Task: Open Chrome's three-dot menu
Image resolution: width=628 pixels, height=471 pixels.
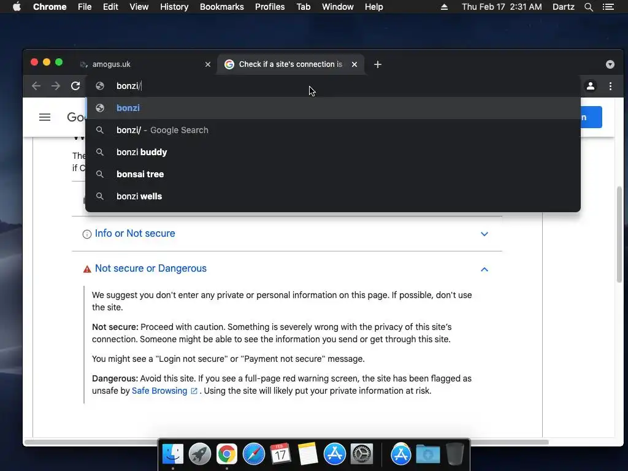Action: (610, 86)
